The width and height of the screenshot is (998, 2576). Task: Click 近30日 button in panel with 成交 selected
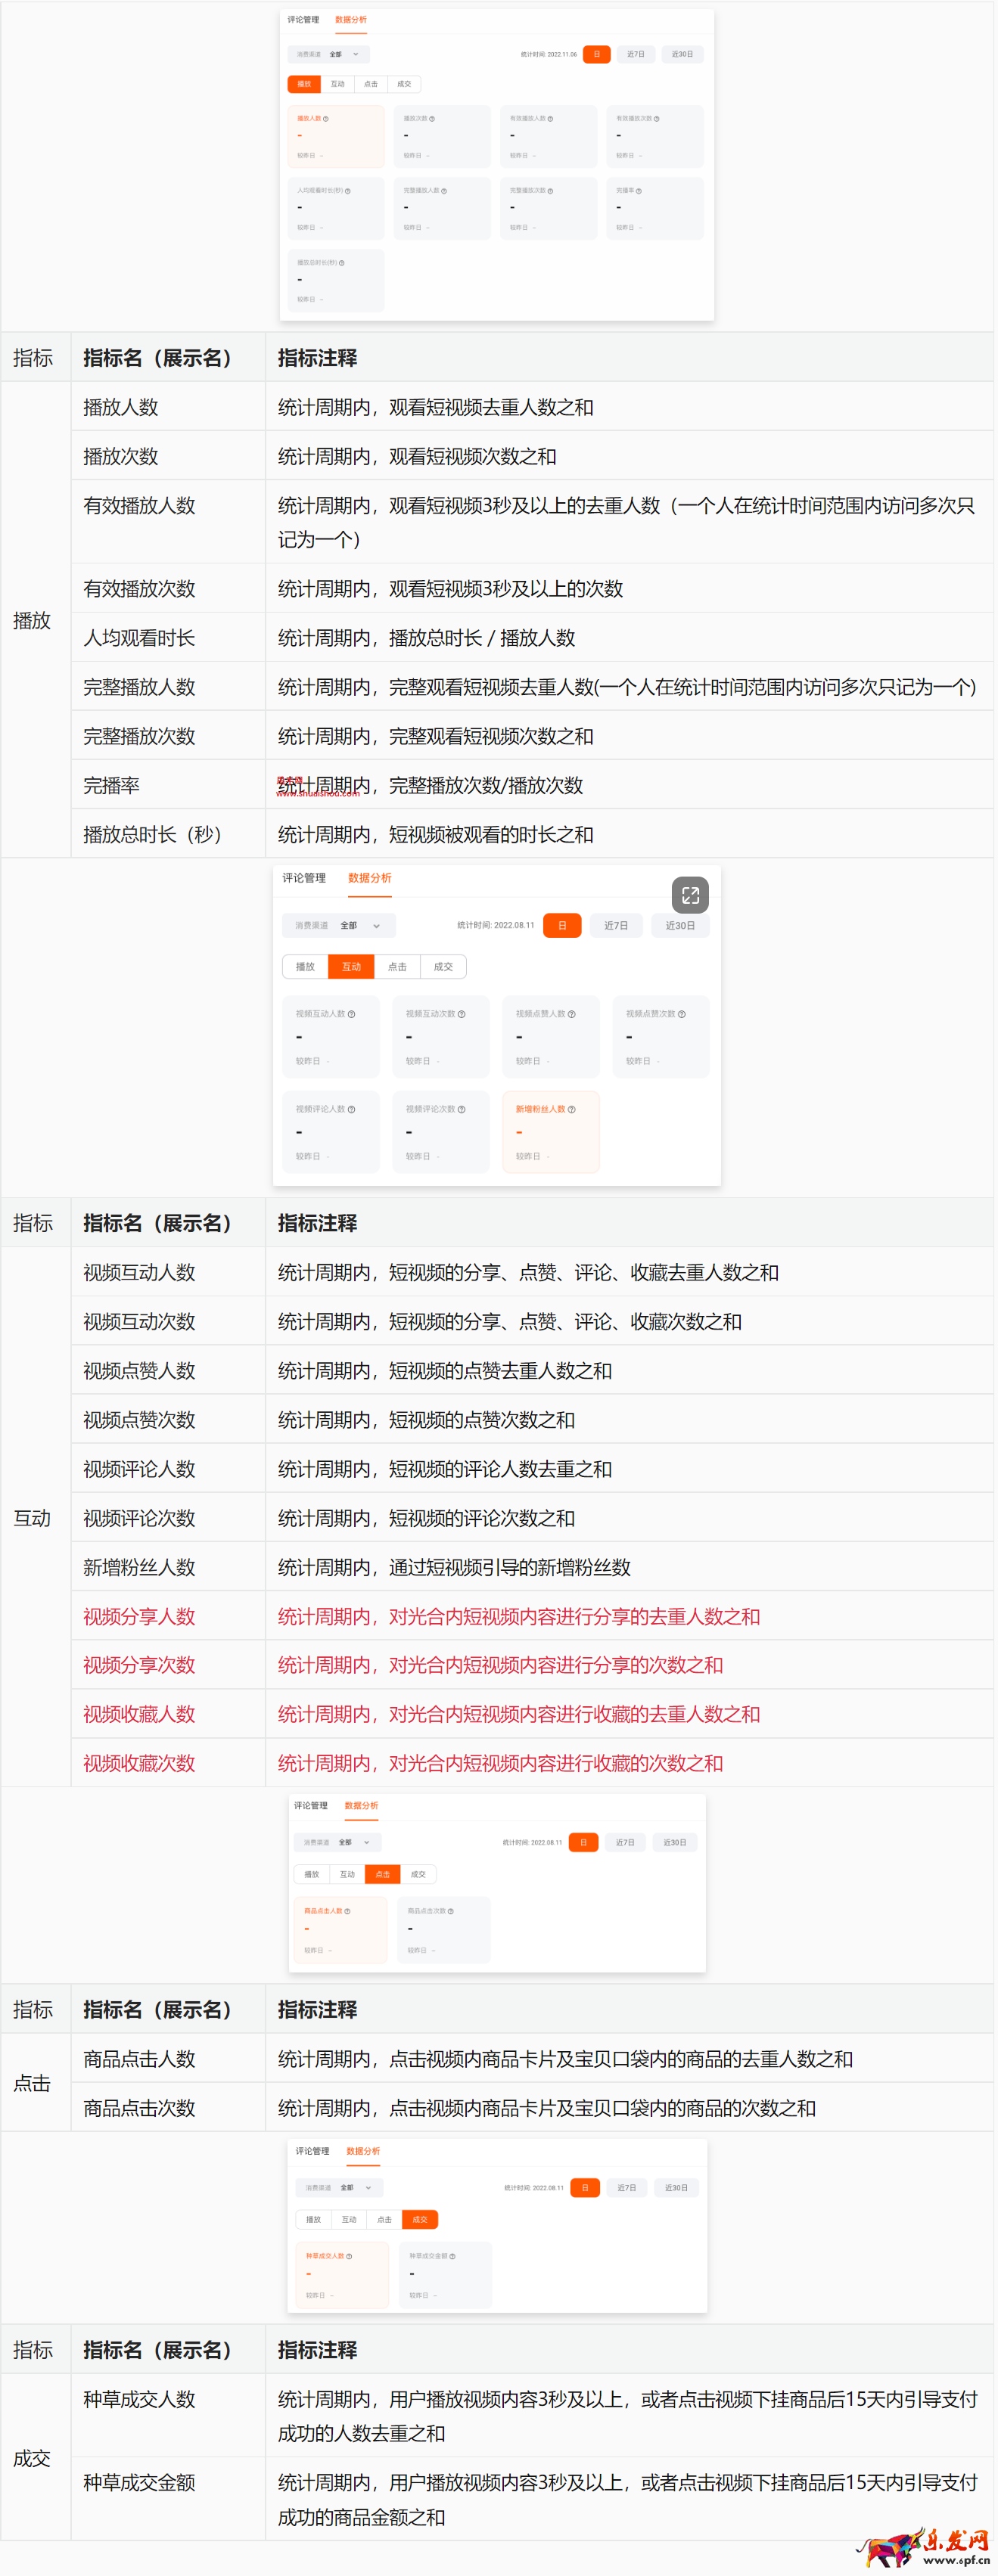[676, 2187]
